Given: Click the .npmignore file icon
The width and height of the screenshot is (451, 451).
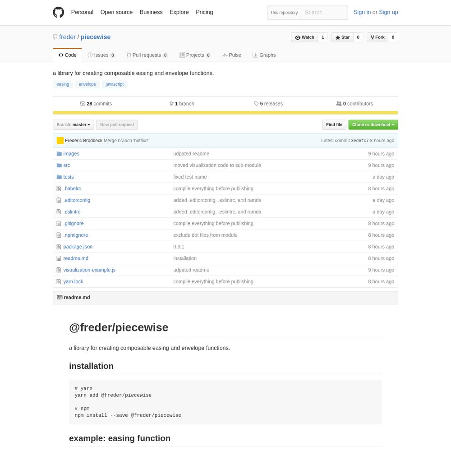Looking at the screenshot, I should click(x=59, y=235).
